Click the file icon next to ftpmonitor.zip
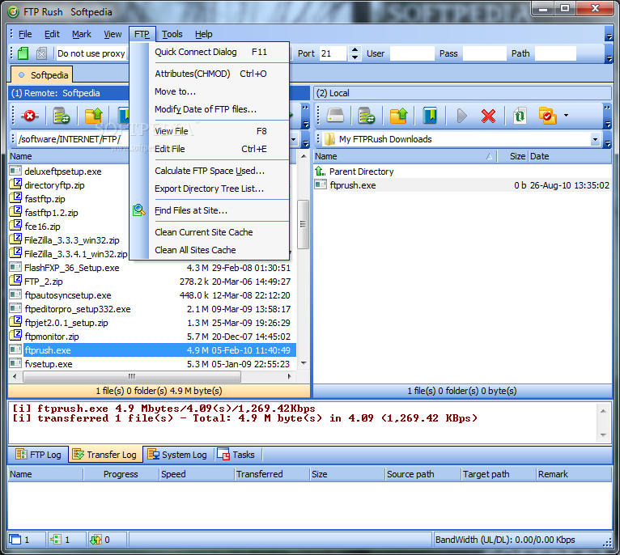620x555 pixels. point(15,336)
